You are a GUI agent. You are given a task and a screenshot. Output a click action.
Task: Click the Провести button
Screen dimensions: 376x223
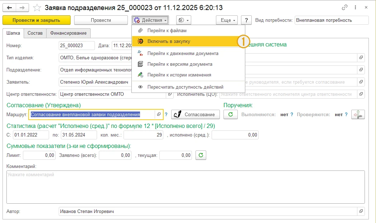click(101, 20)
